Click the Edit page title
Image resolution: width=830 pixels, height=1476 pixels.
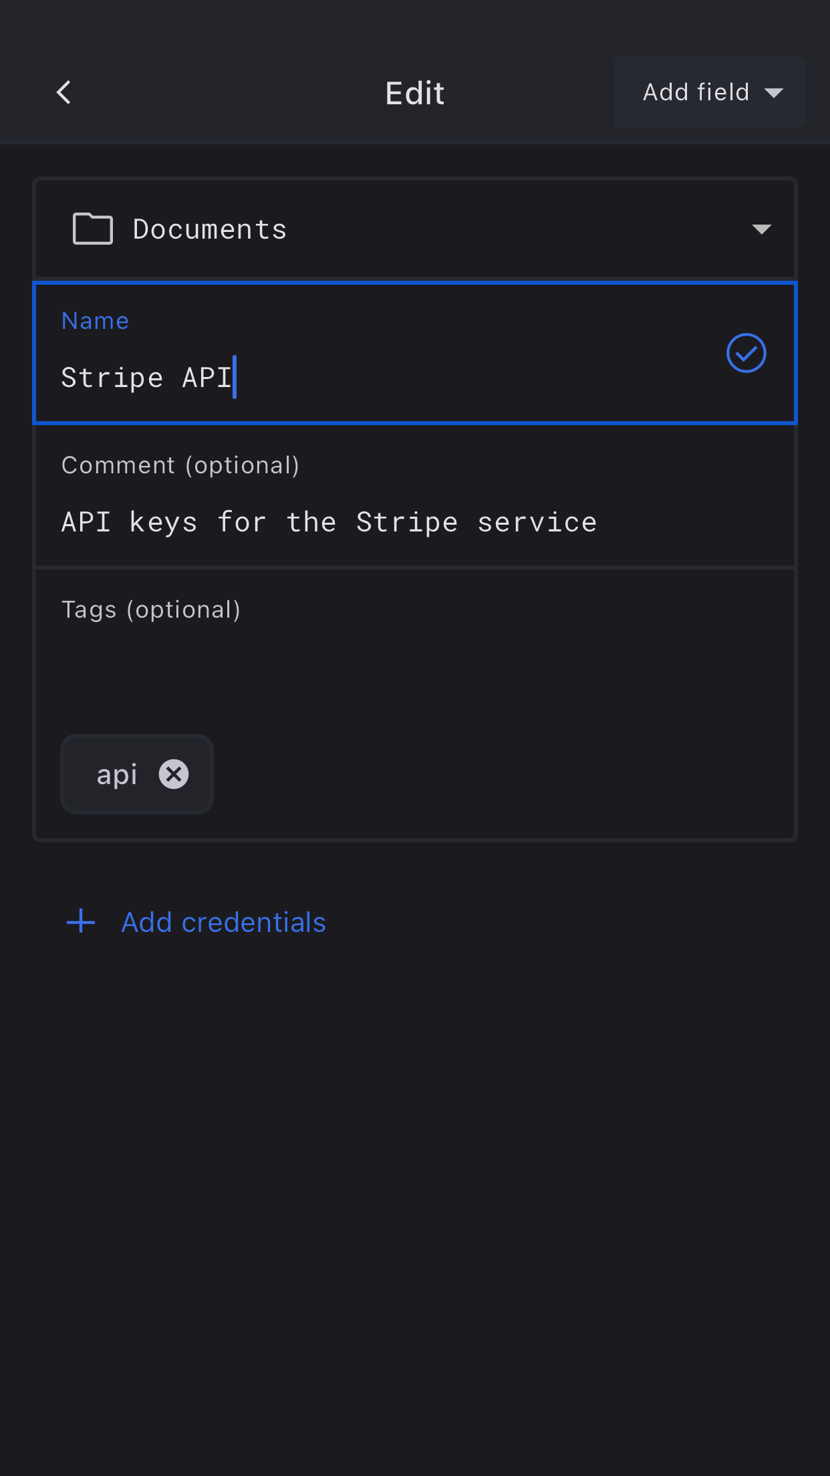click(415, 93)
